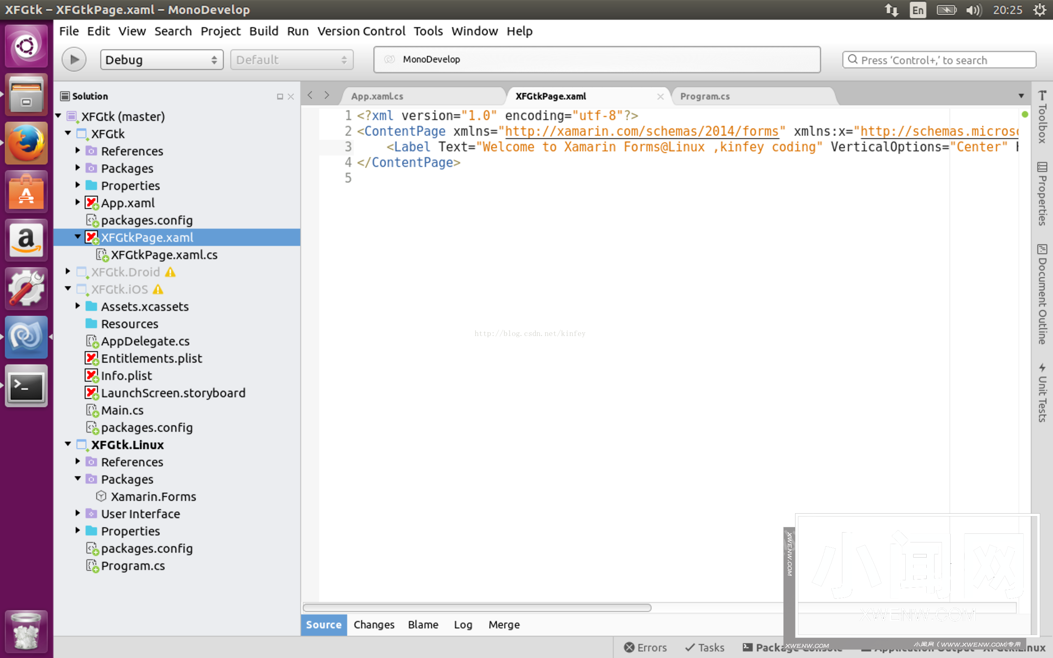The height and width of the screenshot is (658, 1053).
Task: Expand the XFGtk.Droid project node
Action: pos(67,271)
